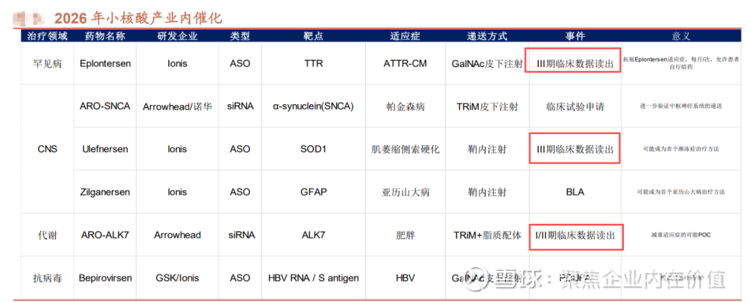Image resolution: width=747 pixels, height=302 pixels.
Task: Click the title "2026年小核酸产业内催化"
Action: point(138,18)
